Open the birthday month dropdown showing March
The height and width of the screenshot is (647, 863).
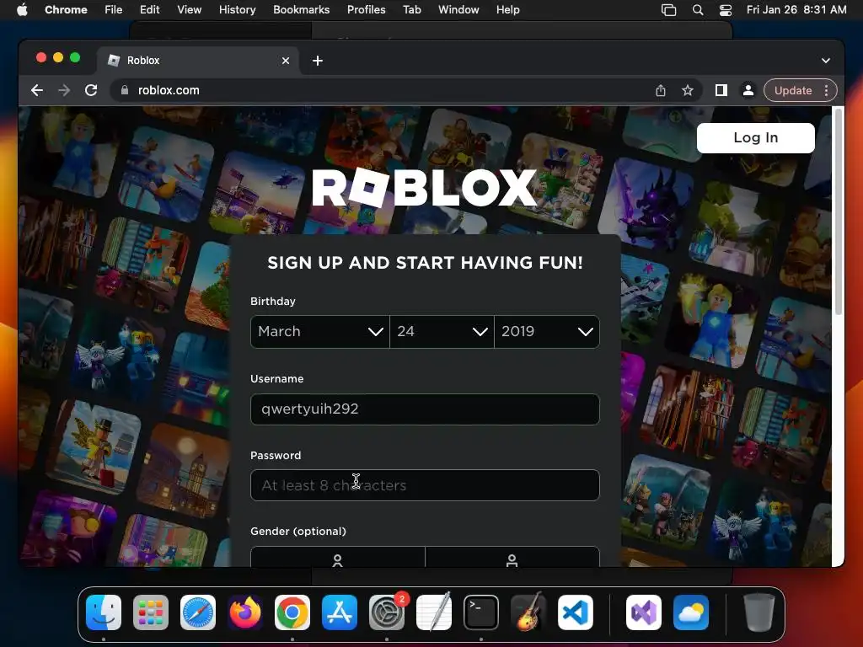pos(319,331)
